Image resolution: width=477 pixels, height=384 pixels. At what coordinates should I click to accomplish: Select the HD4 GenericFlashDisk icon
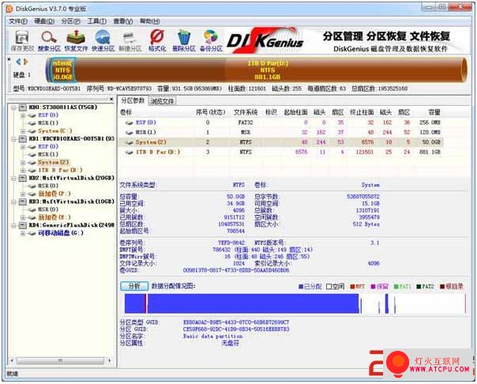23,225
